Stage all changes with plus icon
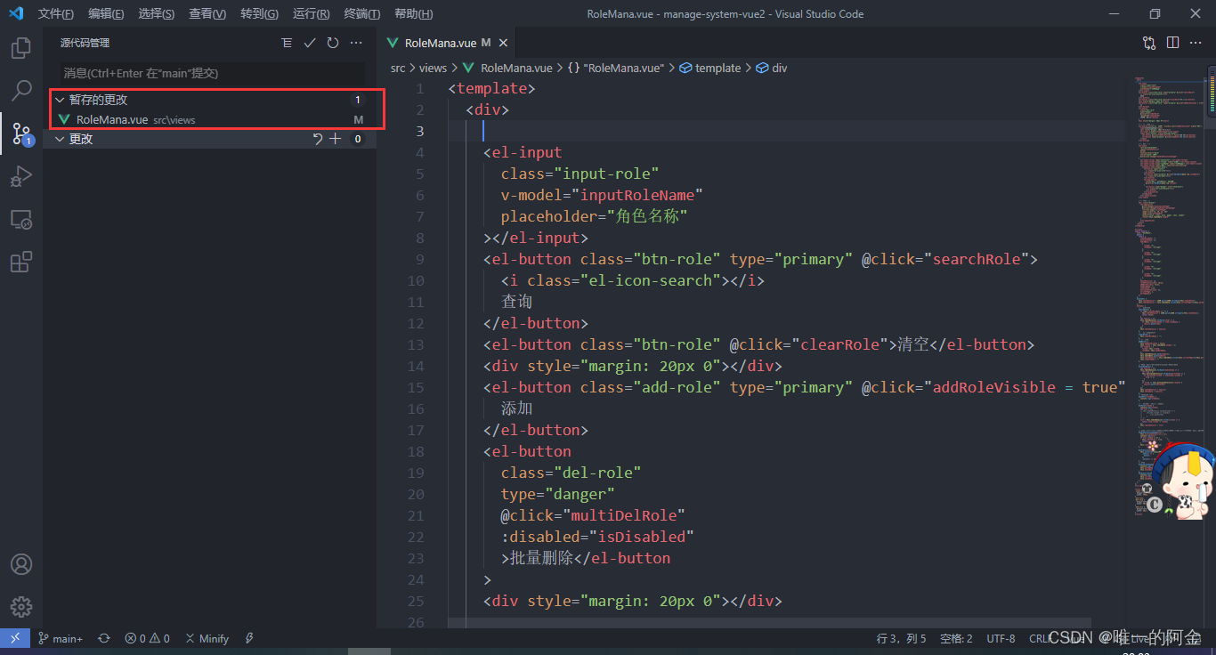The height and width of the screenshot is (655, 1216). coord(336,139)
